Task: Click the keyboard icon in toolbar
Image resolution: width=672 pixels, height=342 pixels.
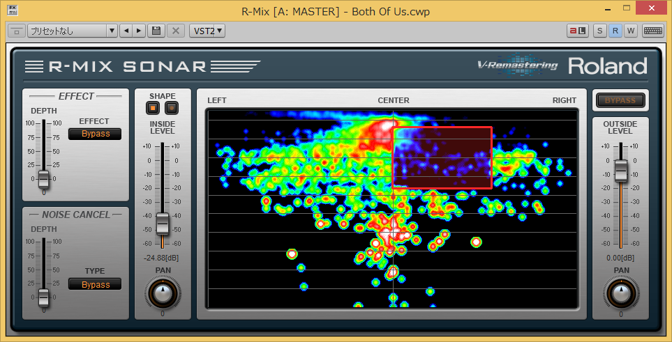Action: point(652,31)
